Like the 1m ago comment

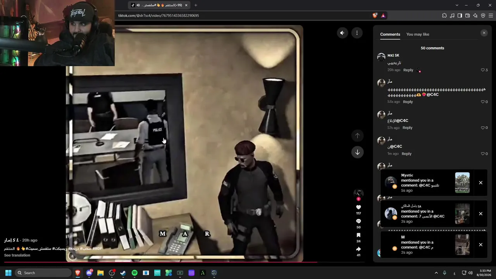pyautogui.click(x=483, y=154)
